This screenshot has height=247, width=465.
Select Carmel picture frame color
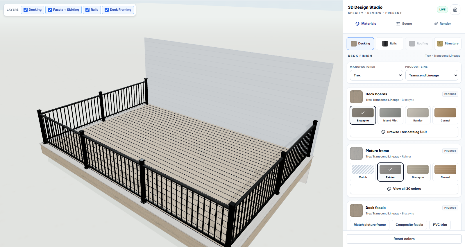click(445, 172)
